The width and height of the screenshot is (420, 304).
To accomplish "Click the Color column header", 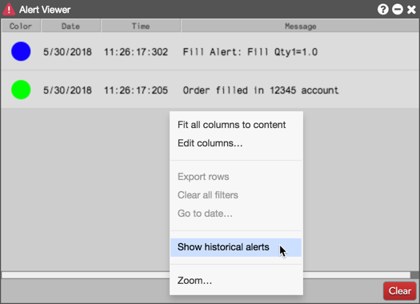I will (x=21, y=26).
